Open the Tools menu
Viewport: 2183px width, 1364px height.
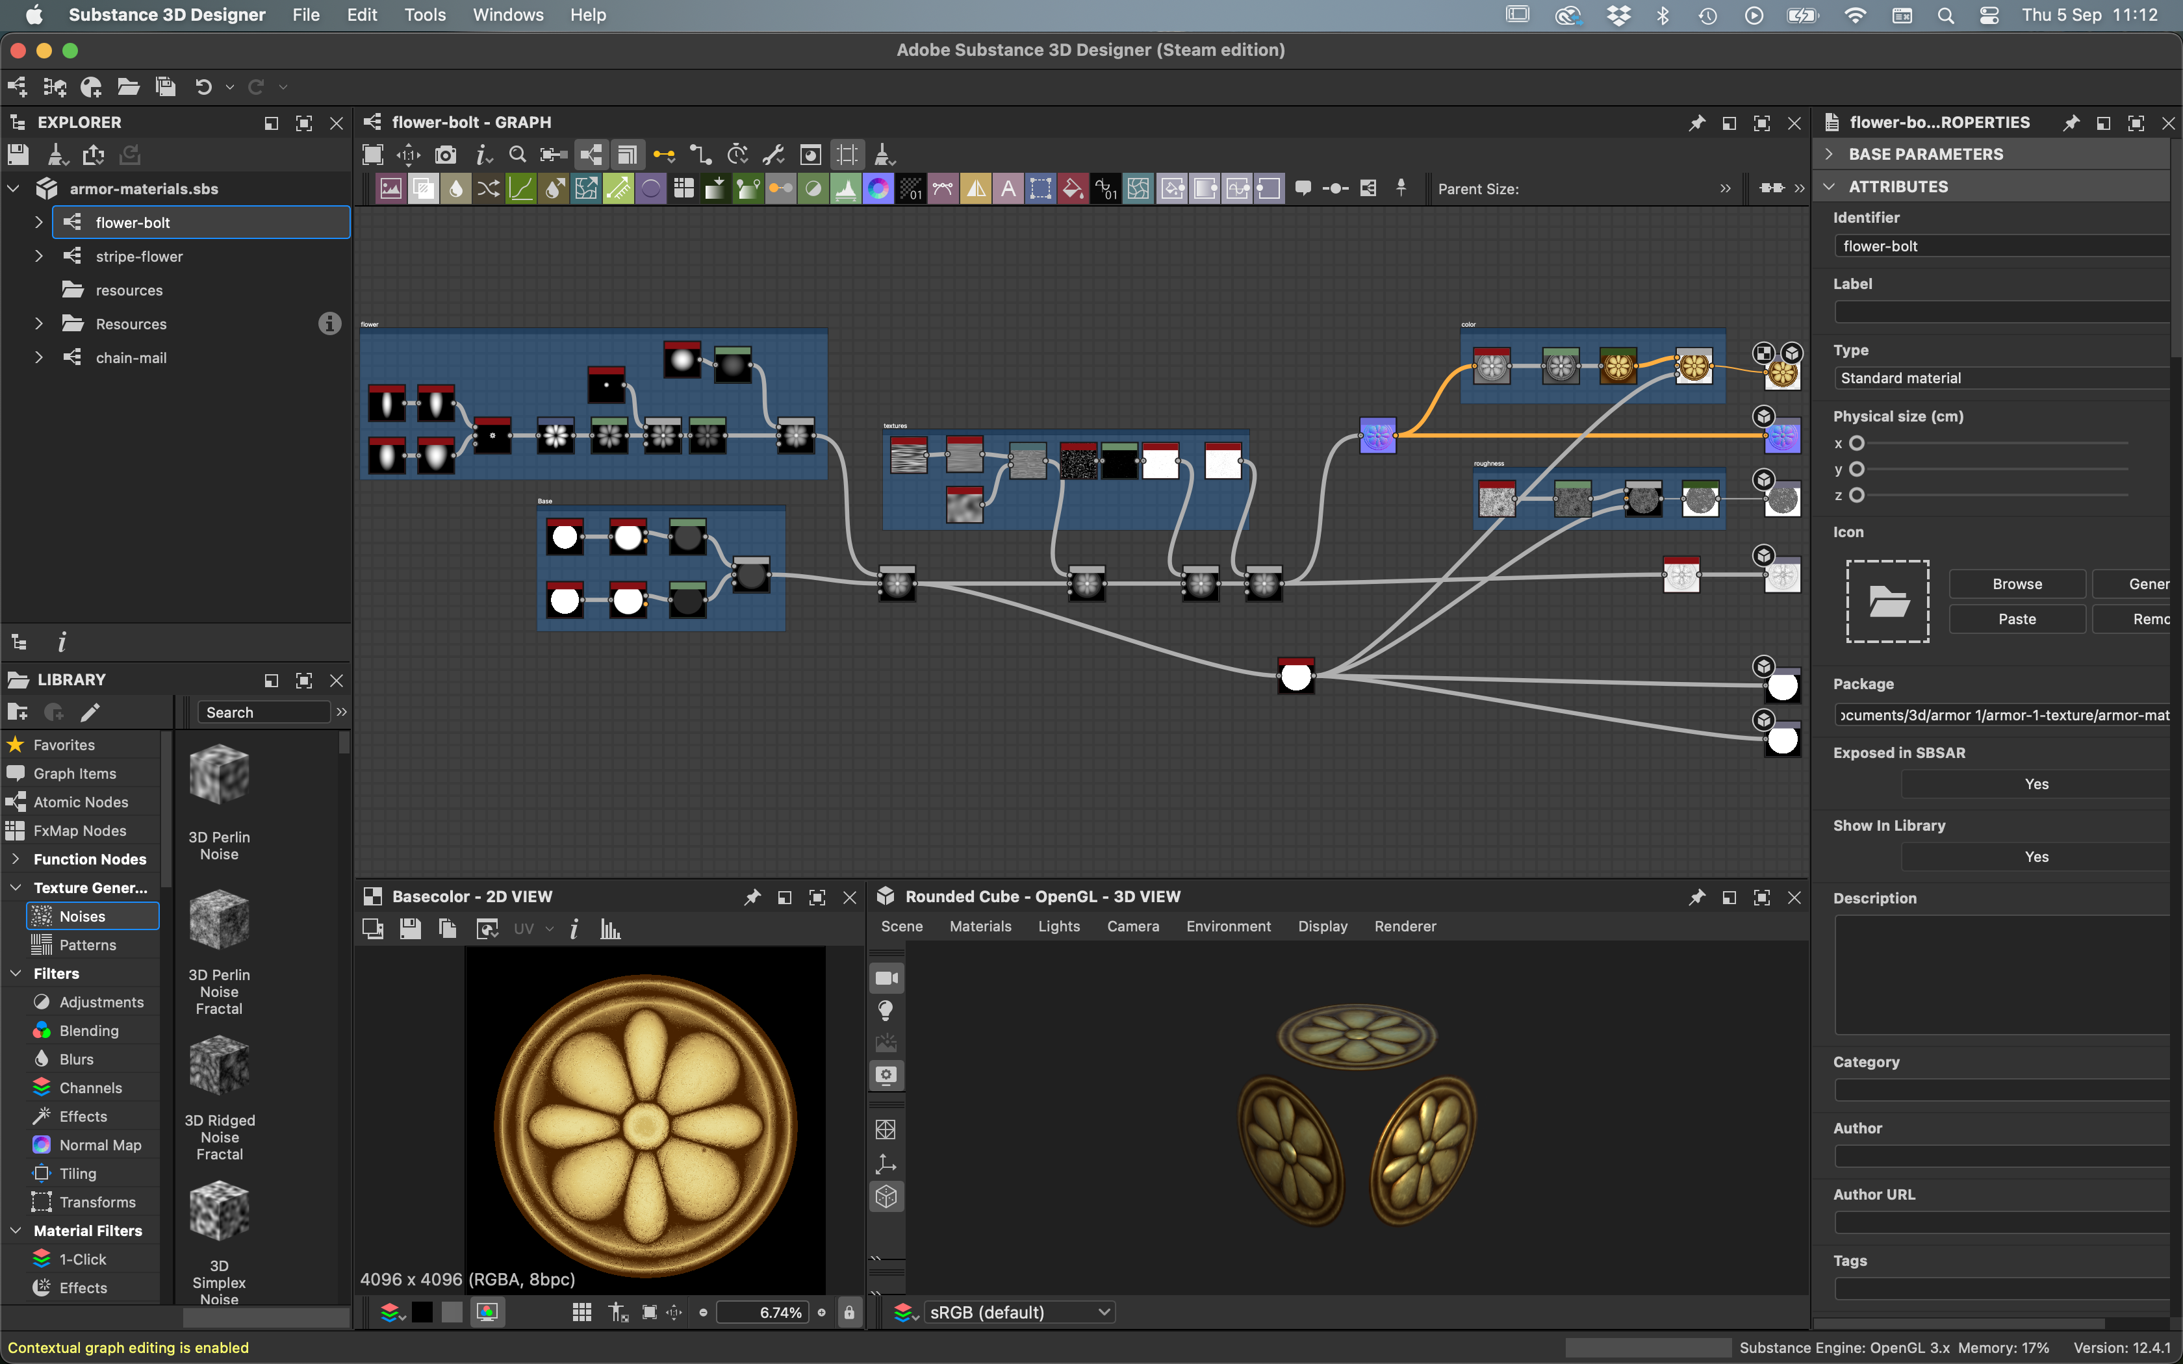pyautogui.click(x=425, y=16)
